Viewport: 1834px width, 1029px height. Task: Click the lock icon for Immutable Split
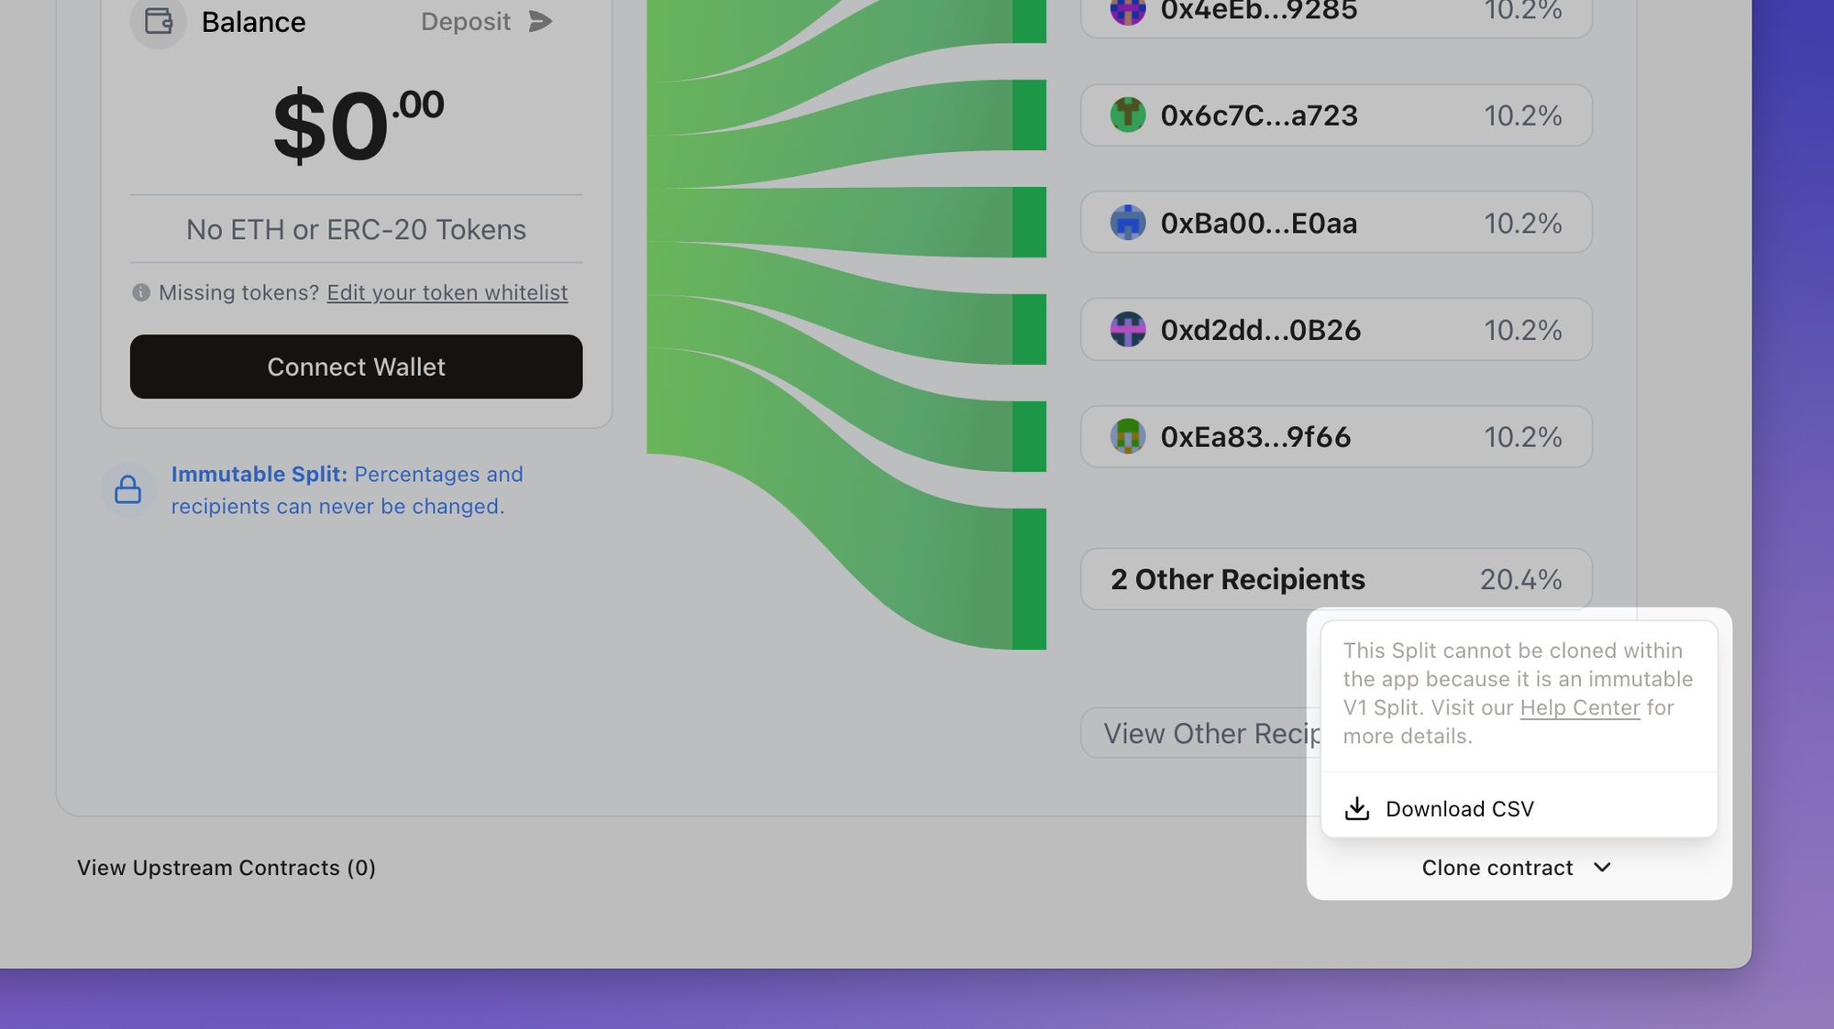point(127,489)
